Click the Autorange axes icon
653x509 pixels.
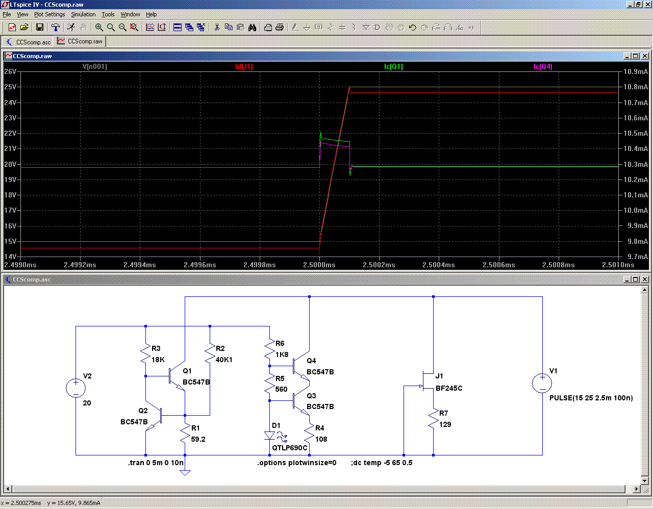(162, 27)
